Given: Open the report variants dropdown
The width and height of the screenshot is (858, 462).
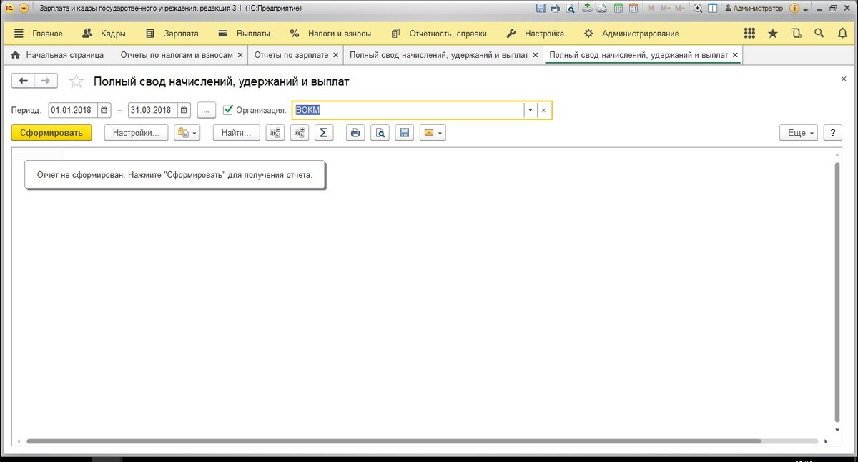Looking at the screenshot, I should (x=187, y=133).
